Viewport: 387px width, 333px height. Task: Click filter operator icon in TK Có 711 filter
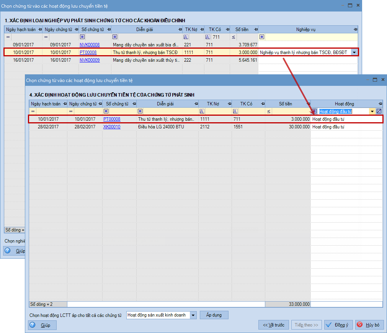tap(207, 37)
